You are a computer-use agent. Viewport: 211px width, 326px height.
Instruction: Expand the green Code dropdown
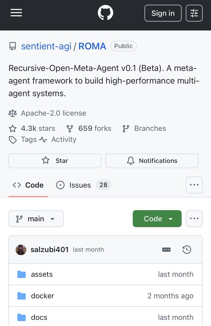(157, 219)
